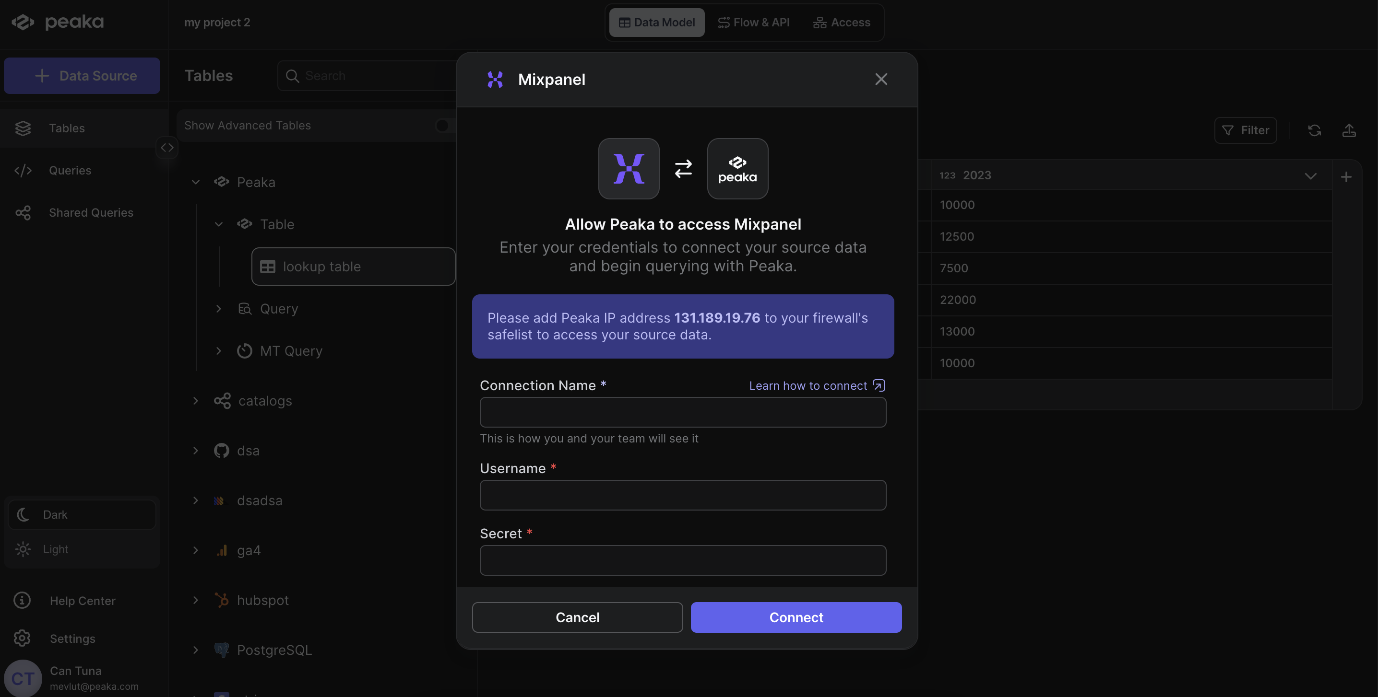
Task: Expand the catalogs node chevron
Action: pos(196,401)
